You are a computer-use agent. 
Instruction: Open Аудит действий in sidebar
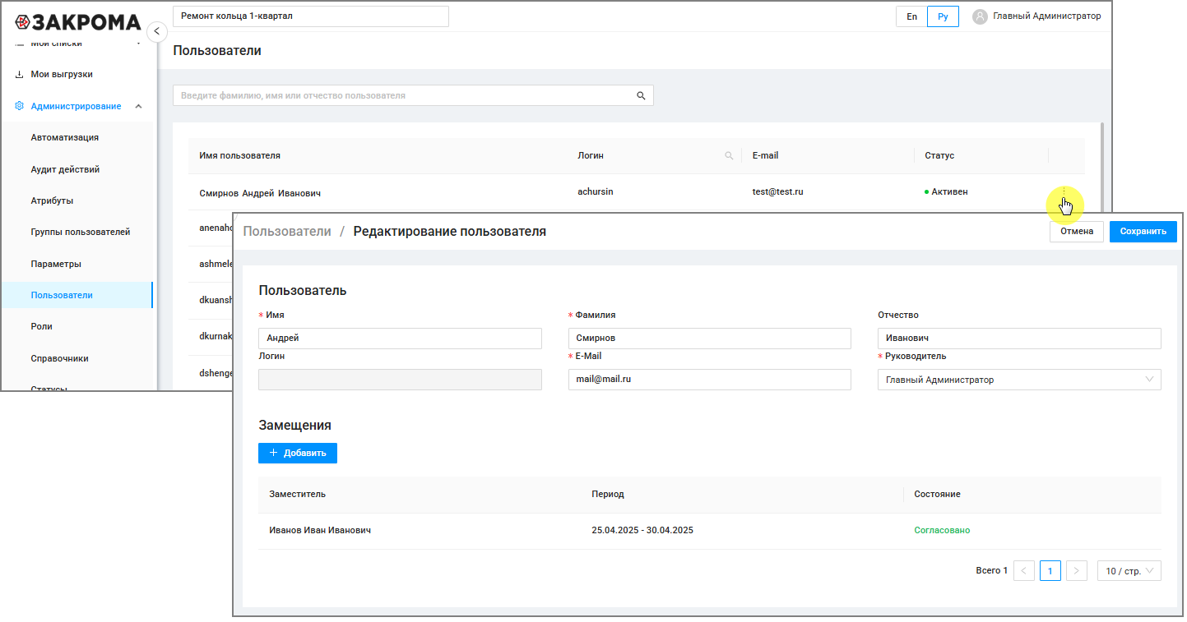pyautogui.click(x=65, y=169)
